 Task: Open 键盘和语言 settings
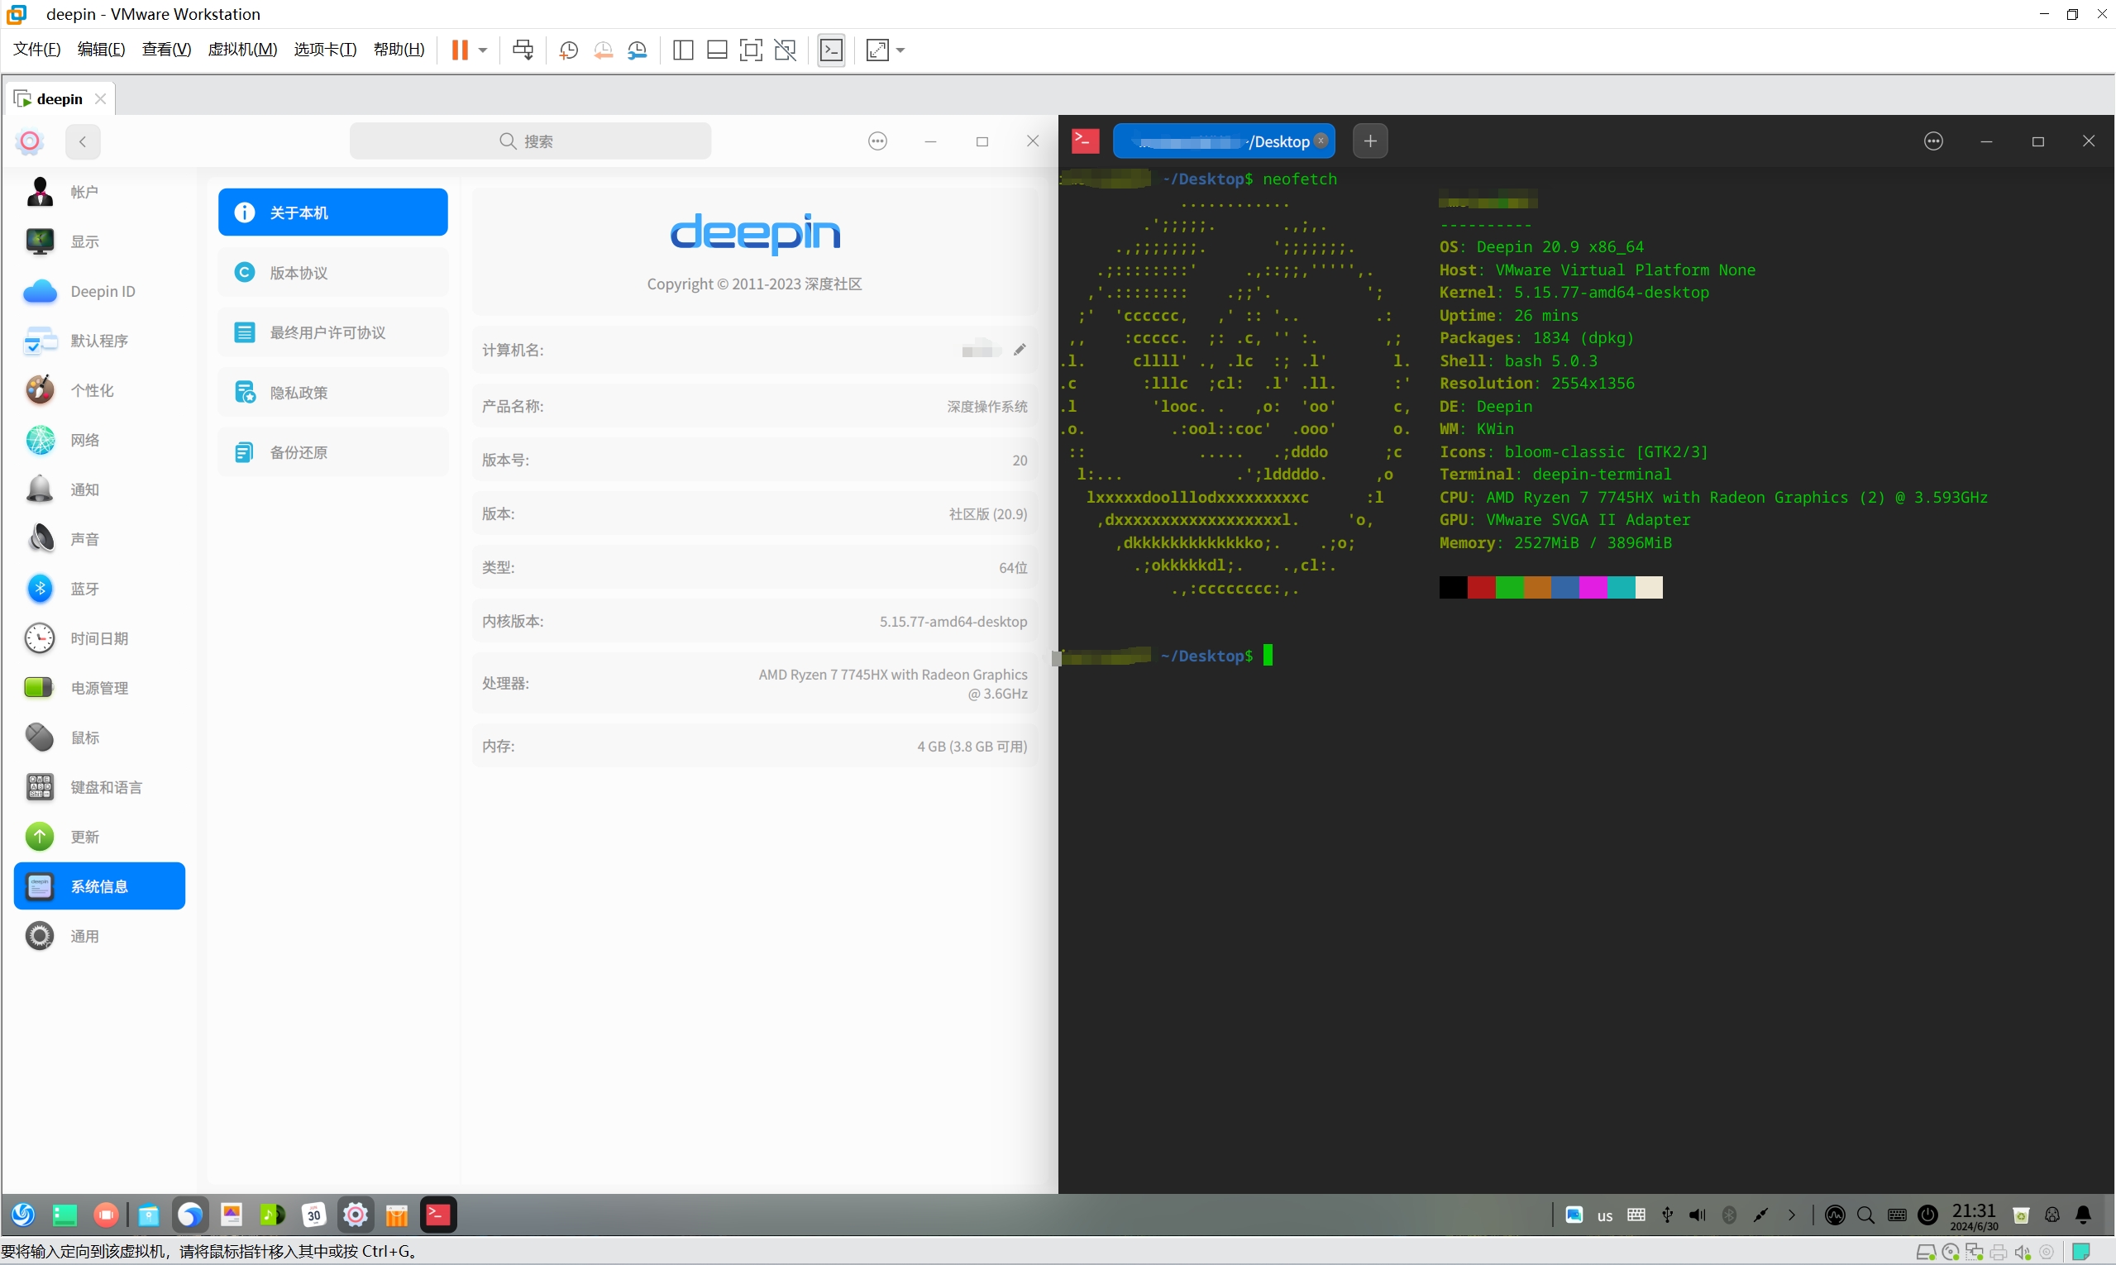tap(100, 787)
